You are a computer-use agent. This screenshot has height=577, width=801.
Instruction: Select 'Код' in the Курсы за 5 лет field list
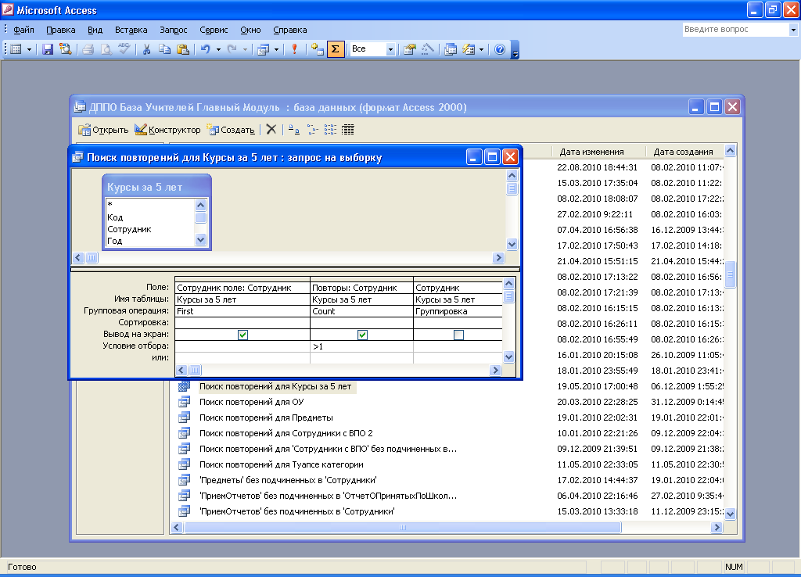click(x=115, y=217)
